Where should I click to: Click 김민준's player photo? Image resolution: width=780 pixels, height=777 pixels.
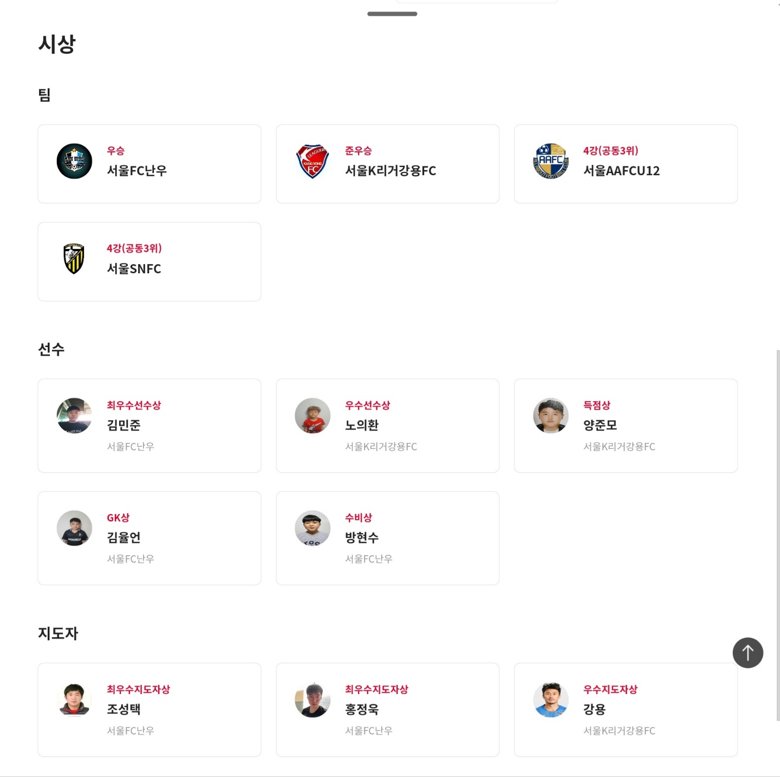click(x=74, y=415)
